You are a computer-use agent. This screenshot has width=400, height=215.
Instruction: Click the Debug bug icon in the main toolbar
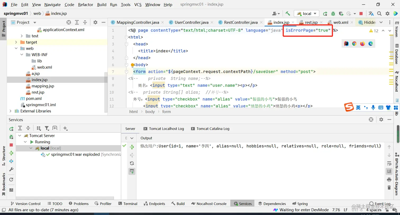coord(333,14)
